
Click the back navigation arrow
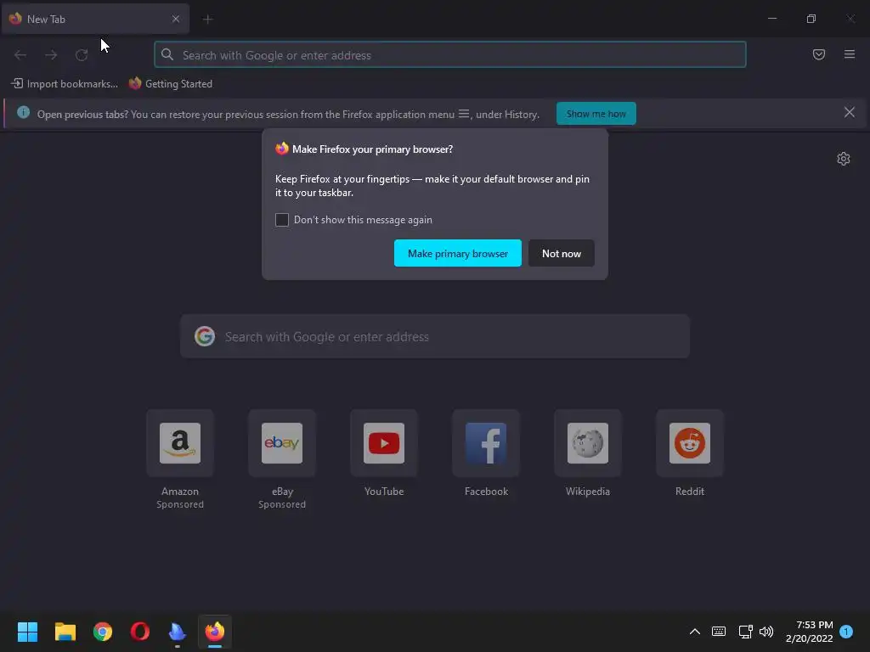pos(20,55)
